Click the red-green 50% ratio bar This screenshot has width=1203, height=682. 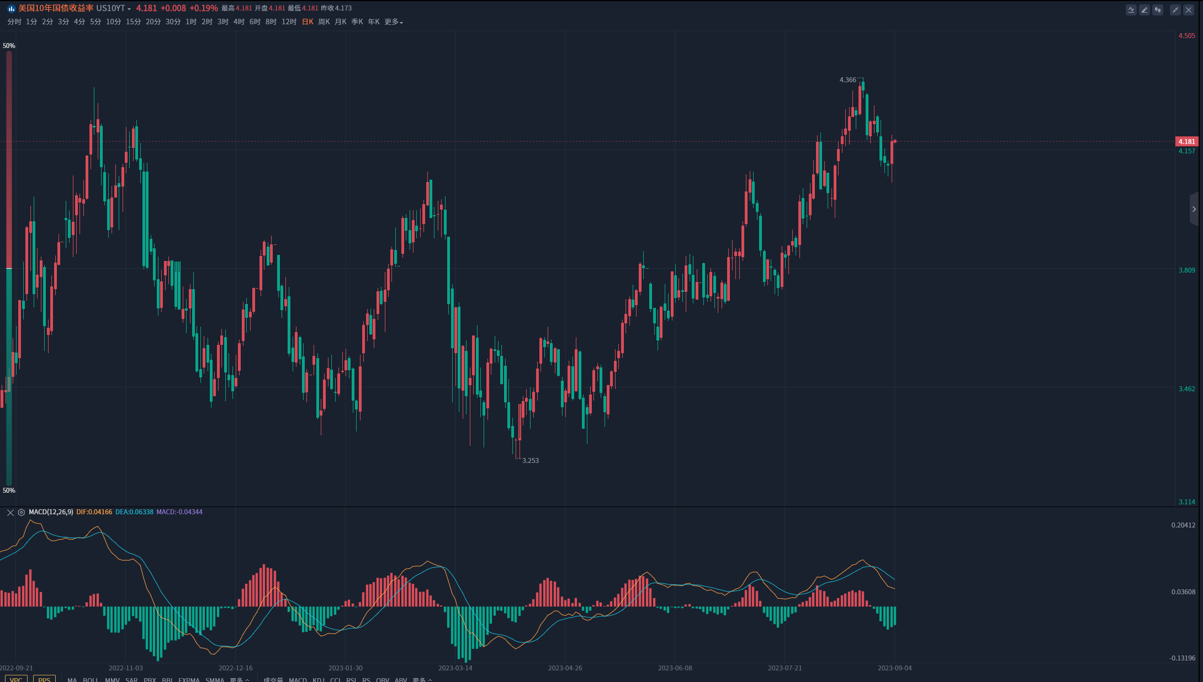pos(9,268)
